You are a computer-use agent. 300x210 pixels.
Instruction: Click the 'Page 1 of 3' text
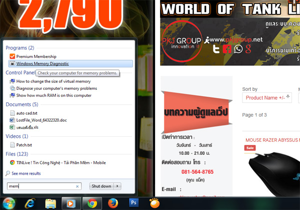254,115
